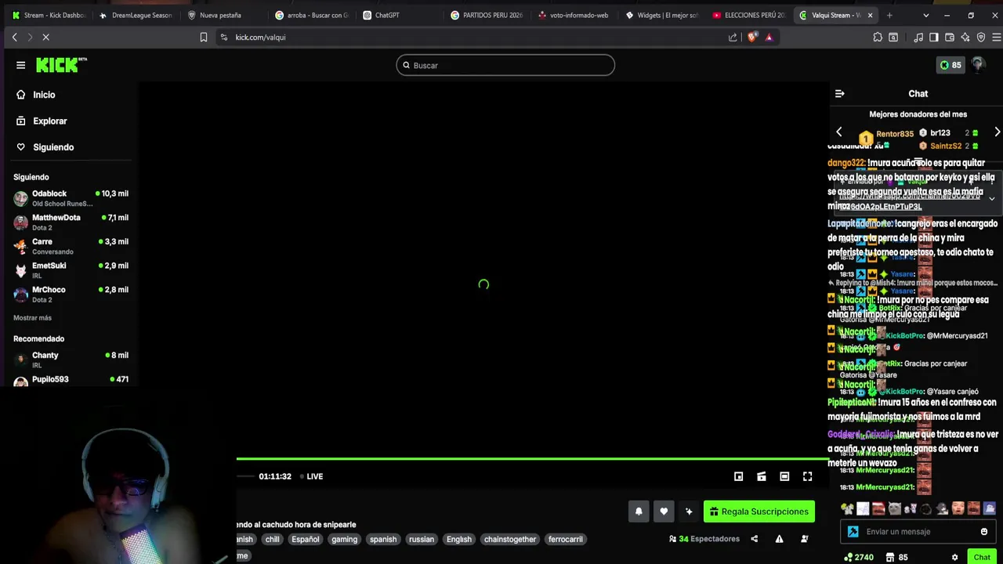The height and width of the screenshot is (564, 1003).
Task: Open the recommended channel Chanty
Action: 71,360
